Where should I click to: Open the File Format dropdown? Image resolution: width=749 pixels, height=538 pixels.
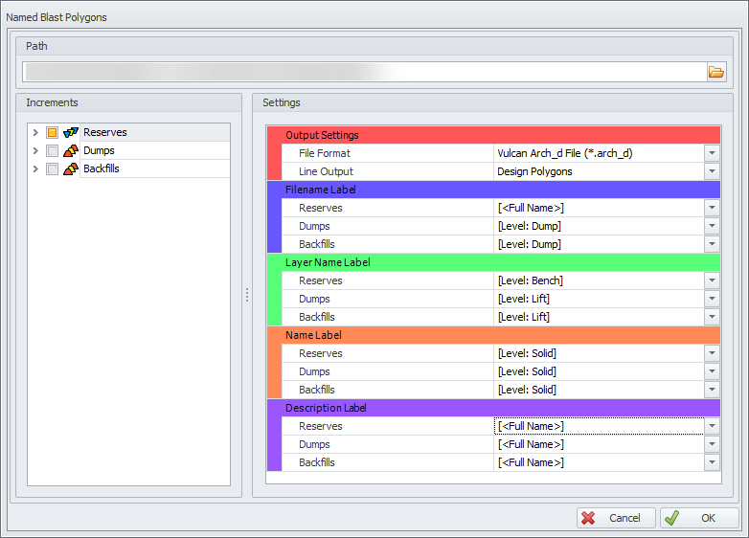[712, 153]
